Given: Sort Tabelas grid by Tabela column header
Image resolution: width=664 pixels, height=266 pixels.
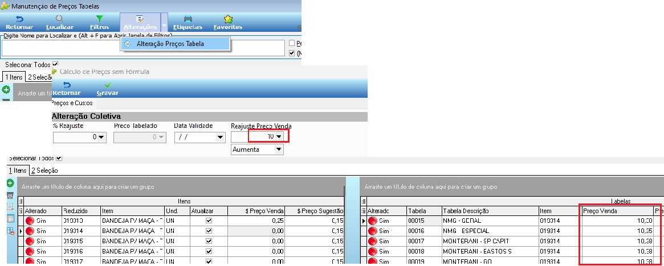Looking at the screenshot, I should [423, 210].
